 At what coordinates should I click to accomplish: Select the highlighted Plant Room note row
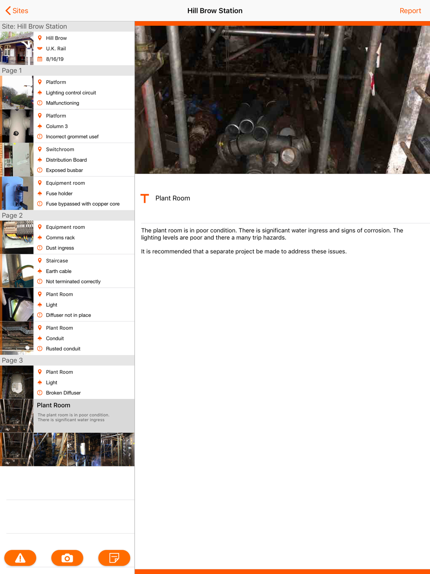point(67,416)
